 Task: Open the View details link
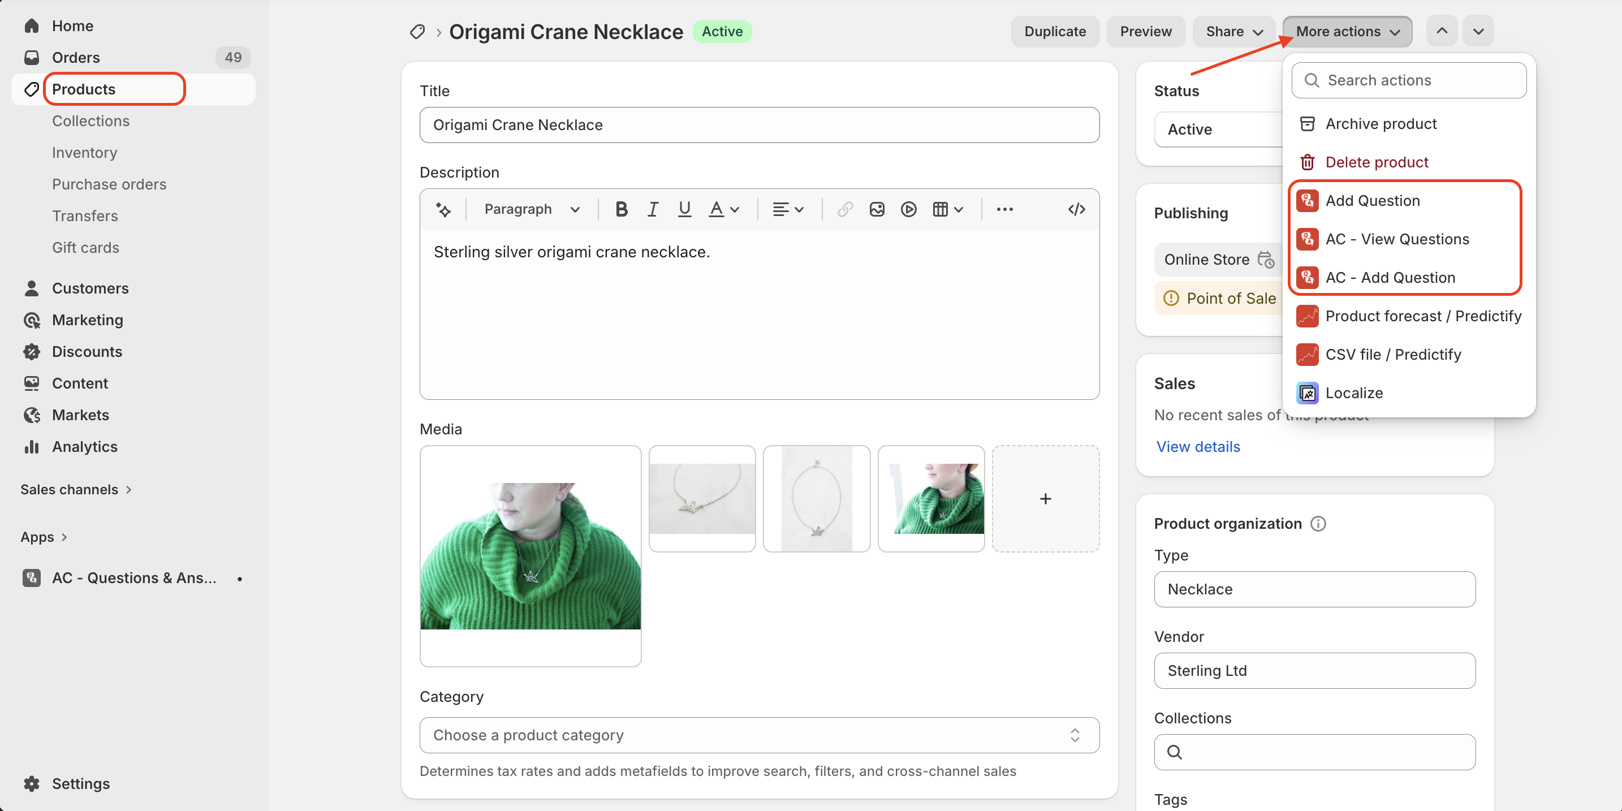[x=1198, y=446]
